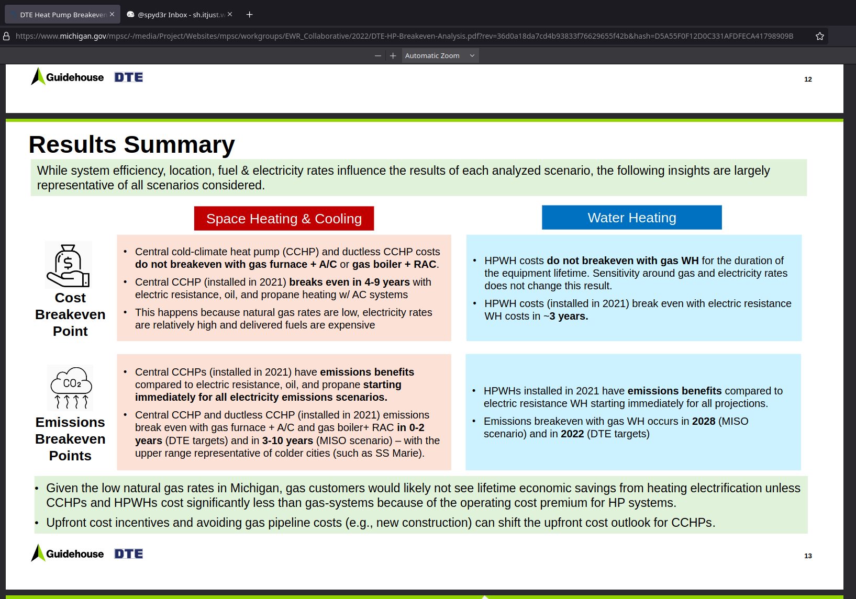Click the Guidehouse logo at page 13 footer

coord(68,553)
